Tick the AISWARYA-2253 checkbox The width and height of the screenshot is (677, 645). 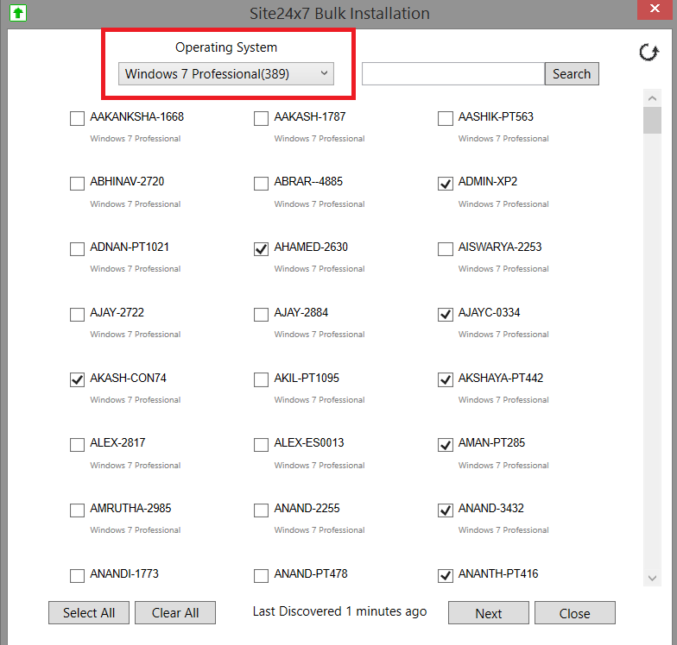(446, 249)
